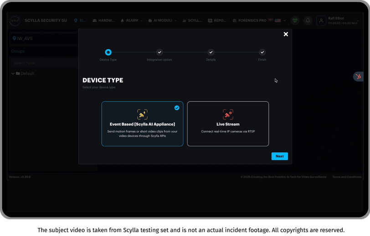Open Forensics Pro from the top bar
This screenshot has width=370, height=236.
(250, 20)
